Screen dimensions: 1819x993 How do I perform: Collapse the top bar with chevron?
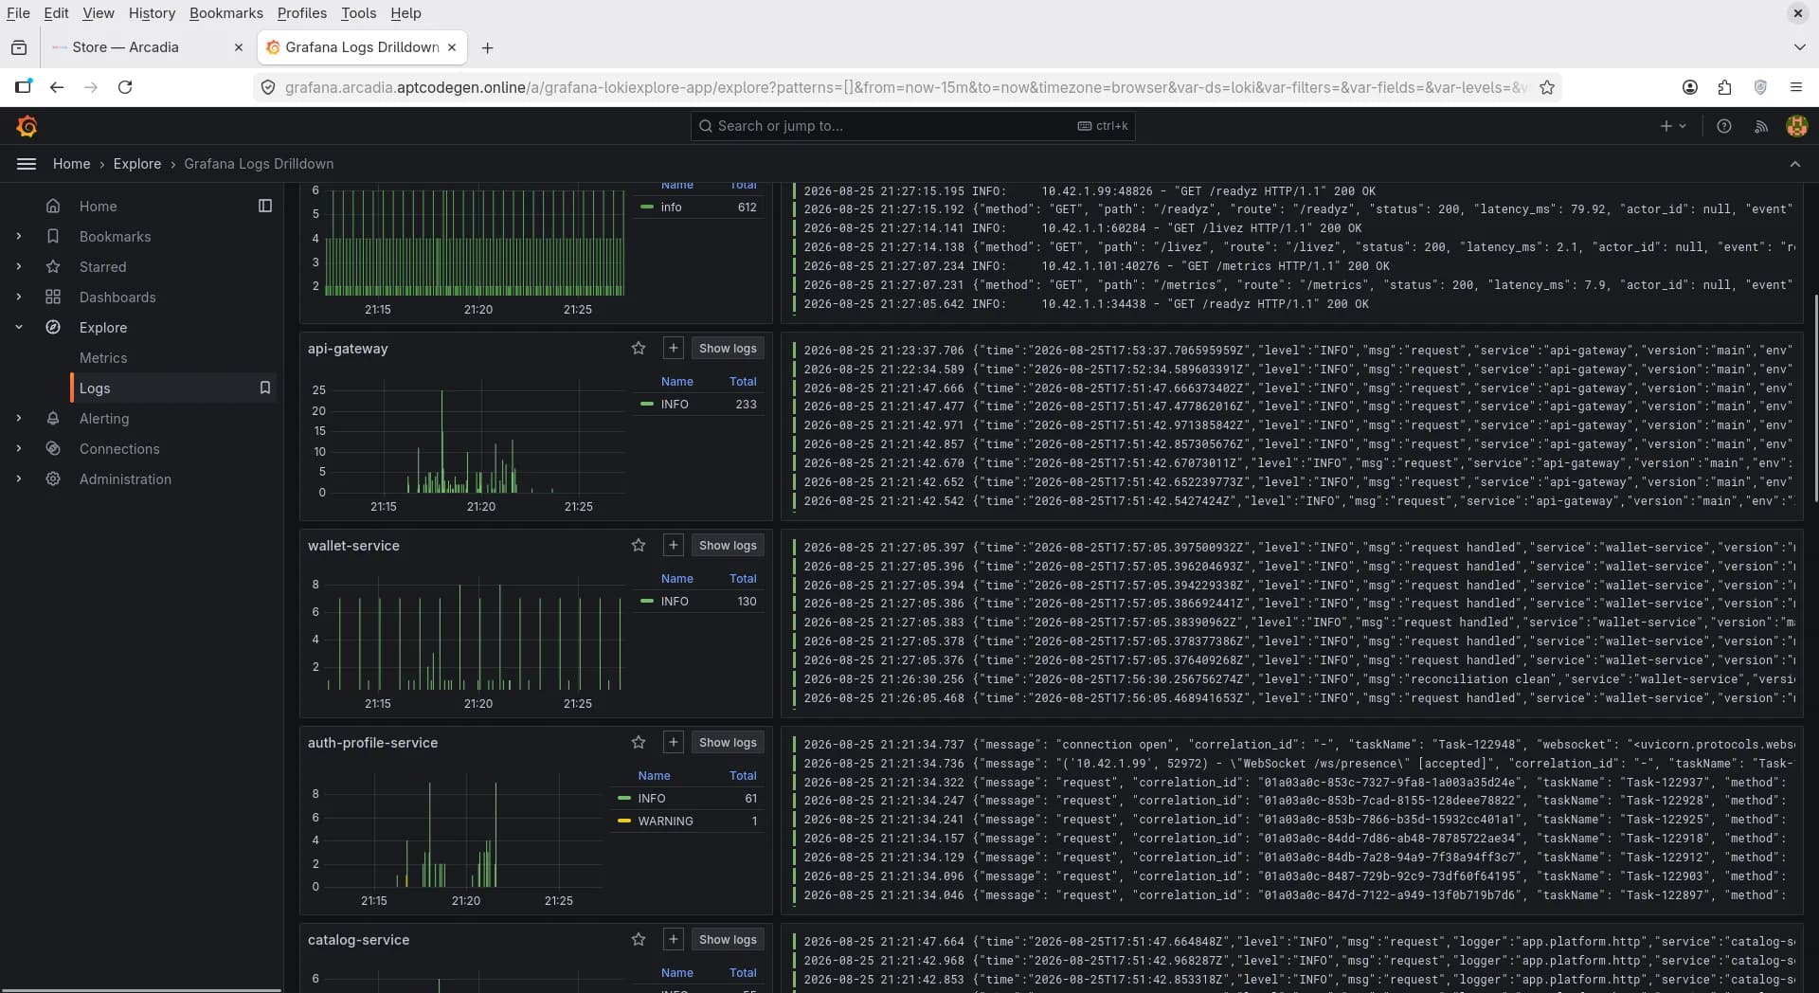[1795, 164]
